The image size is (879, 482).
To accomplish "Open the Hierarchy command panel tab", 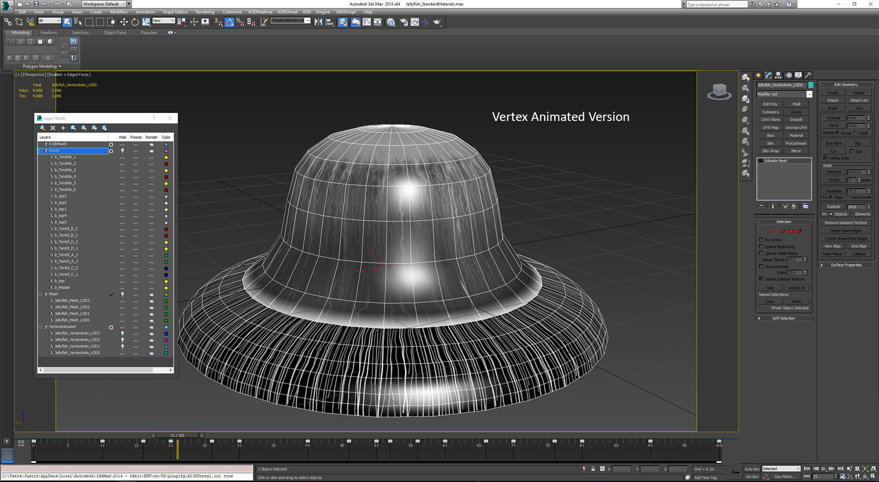I will click(778, 75).
